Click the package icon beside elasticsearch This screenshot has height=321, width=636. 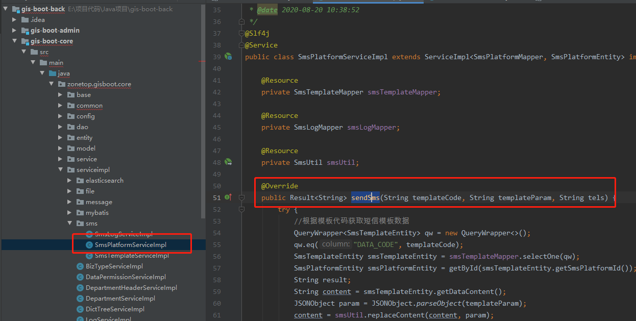[80, 181]
